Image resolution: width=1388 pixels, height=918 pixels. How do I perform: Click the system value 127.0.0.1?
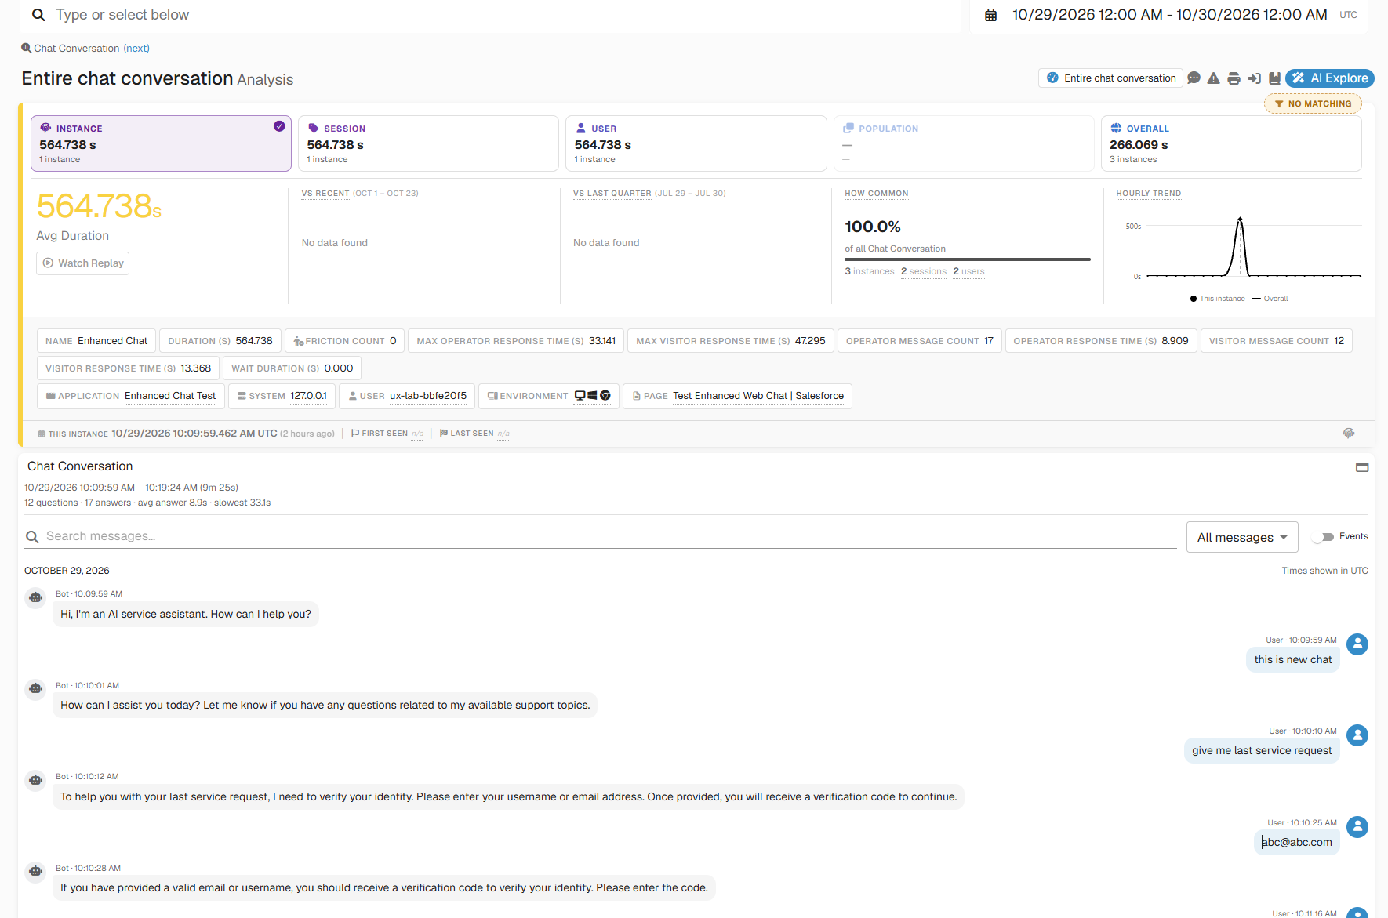pyautogui.click(x=308, y=396)
